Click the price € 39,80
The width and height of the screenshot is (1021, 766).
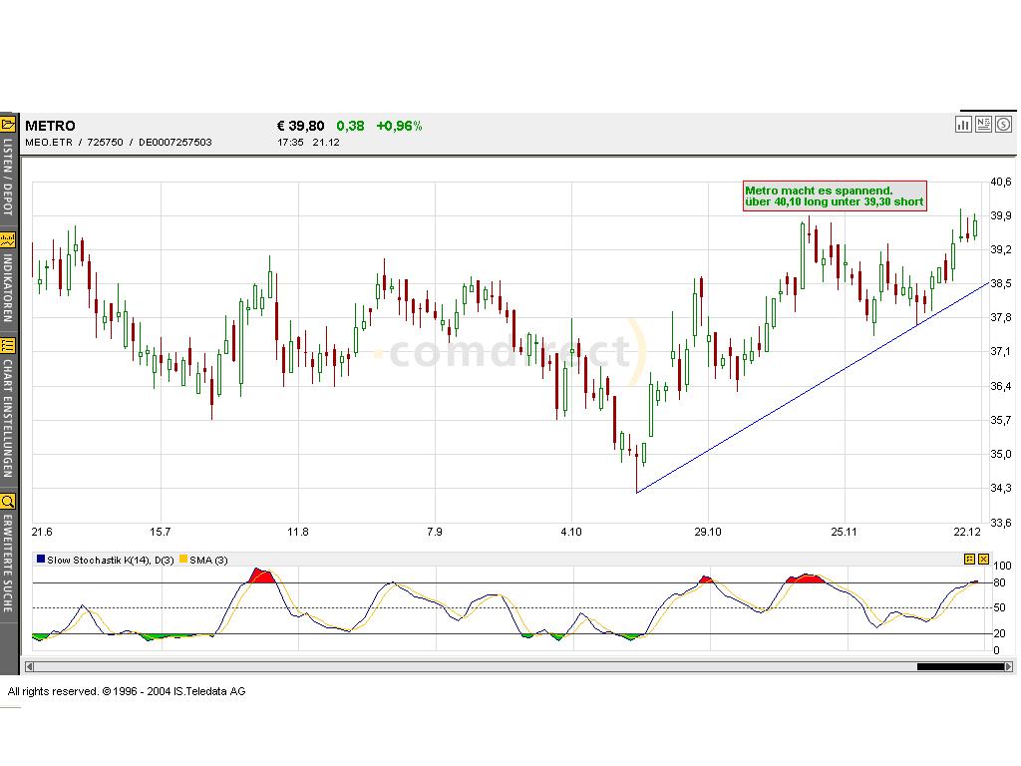(x=300, y=126)
